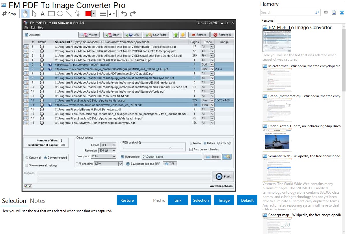Screen dimensions: 346x234
Task: Switch to the Notes tab
Action: pyautogui.click(x=38, y=201)
